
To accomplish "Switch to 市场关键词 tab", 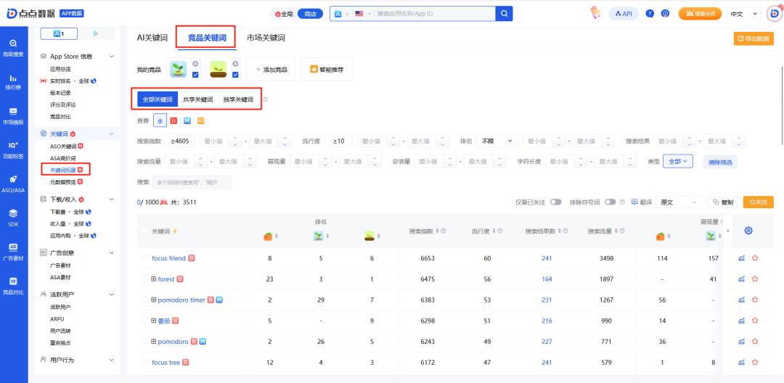I will click(266, 38).
